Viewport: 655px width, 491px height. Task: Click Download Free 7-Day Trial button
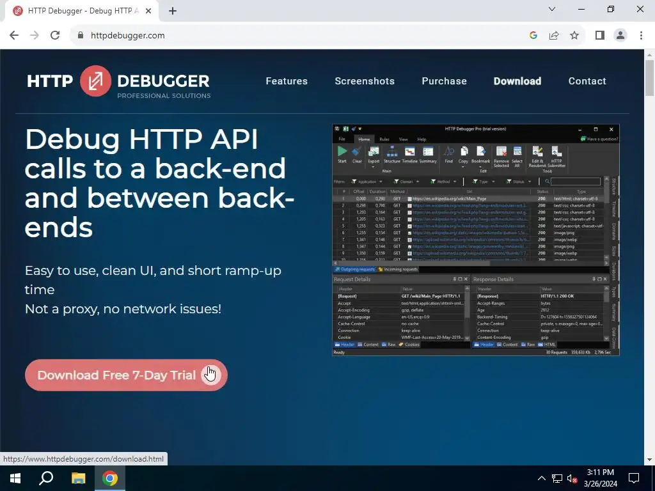pos(126,375)
